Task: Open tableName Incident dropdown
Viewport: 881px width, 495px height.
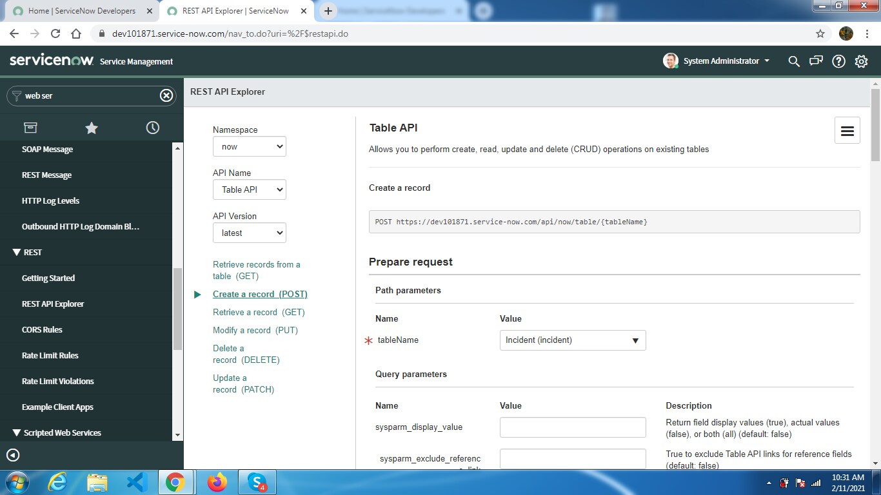Action: point(573,340)
